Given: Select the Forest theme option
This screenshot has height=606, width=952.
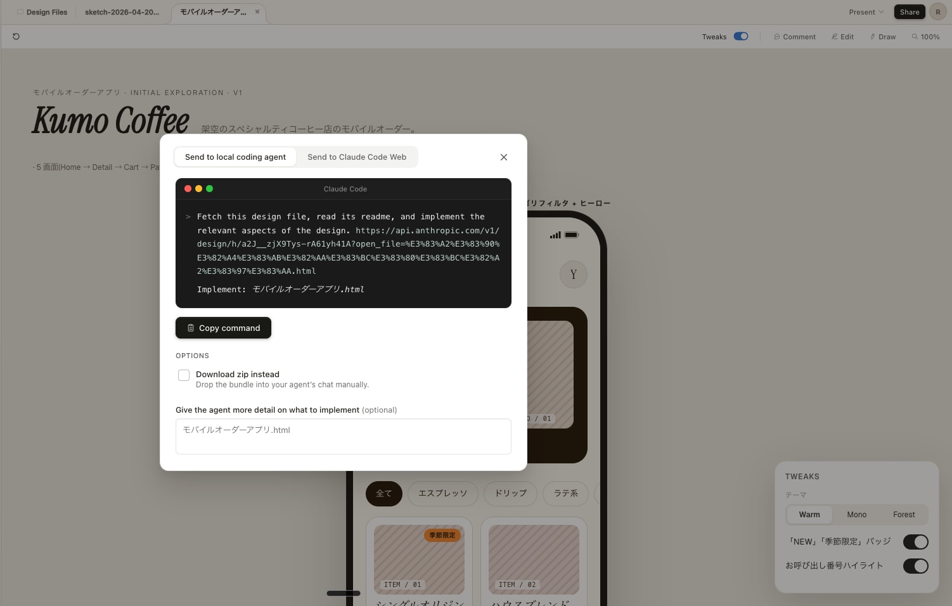Looking at the screenshot, I should tap(904, 515).
